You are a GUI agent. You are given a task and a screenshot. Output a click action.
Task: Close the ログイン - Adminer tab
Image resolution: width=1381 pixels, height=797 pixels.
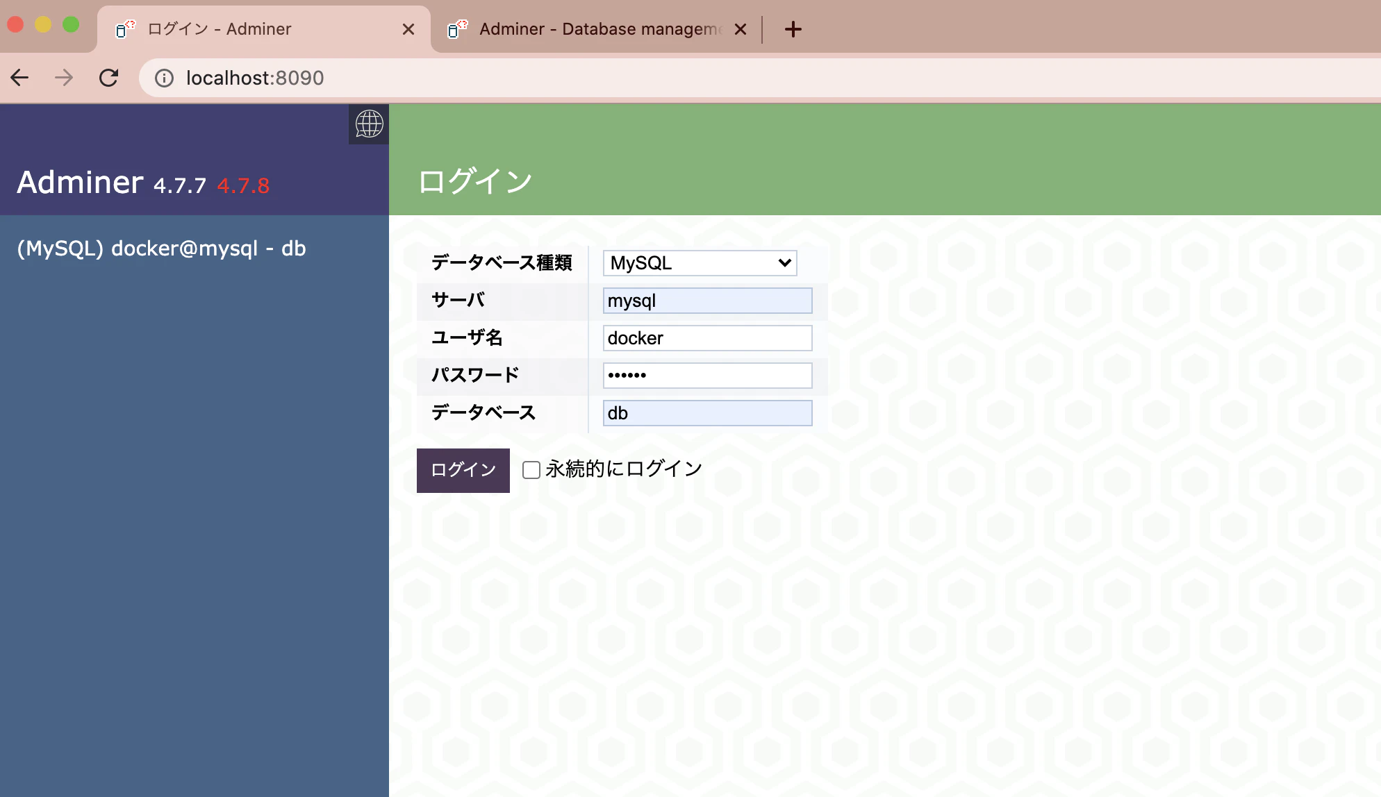(408, 29)
